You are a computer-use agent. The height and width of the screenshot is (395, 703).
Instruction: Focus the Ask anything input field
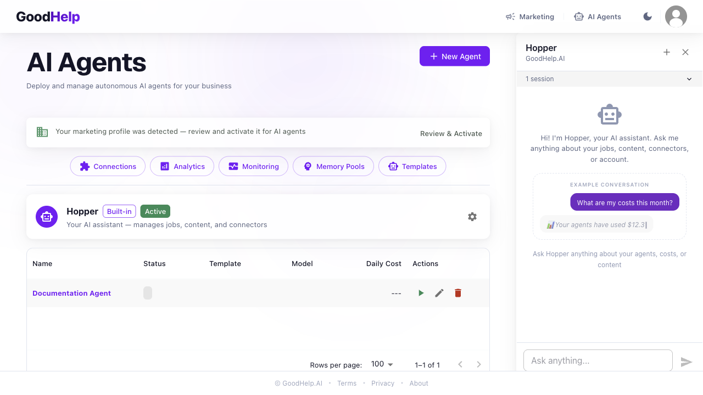click(598, 360)
